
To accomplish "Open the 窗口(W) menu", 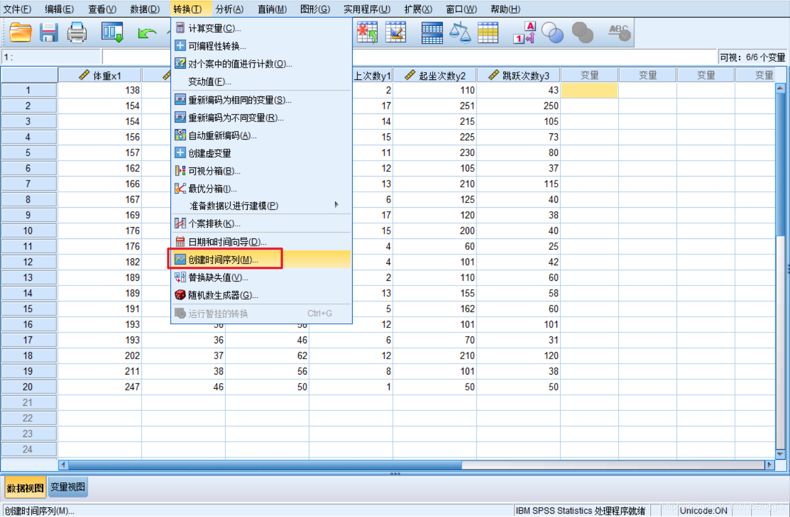I will tap(461, 9).
